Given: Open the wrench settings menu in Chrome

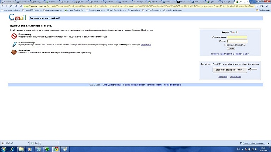Looking at the screenshot, I should 267,6.
